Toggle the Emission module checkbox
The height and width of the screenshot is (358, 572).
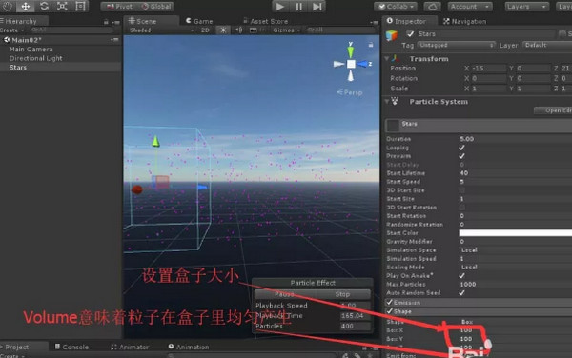coord(389,302)
